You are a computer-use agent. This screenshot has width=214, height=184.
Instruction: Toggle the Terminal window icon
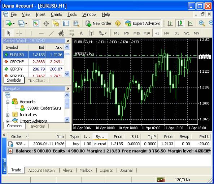tap(66, 23)
